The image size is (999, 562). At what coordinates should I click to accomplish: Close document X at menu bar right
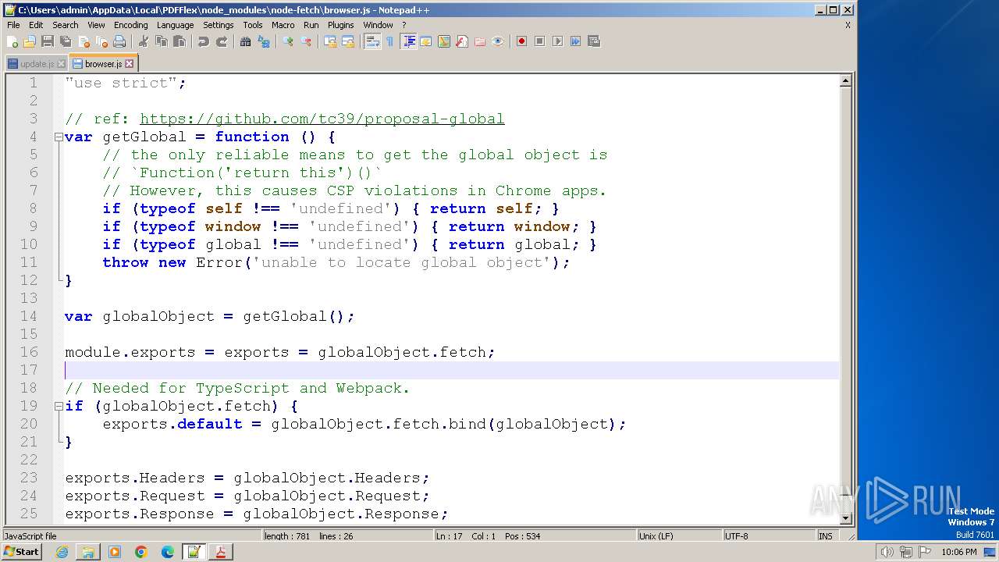pyautogui.click(x=848, y=25)
